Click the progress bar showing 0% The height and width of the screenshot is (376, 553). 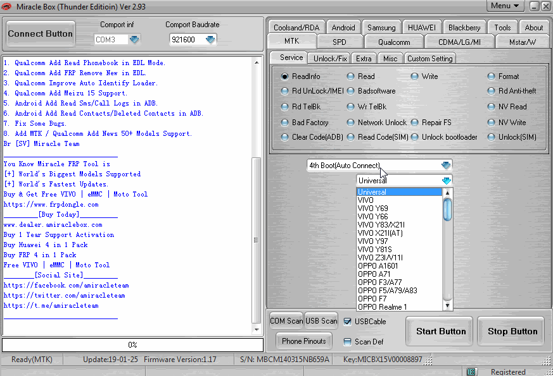pyautogui.click(x=132, y=345)
